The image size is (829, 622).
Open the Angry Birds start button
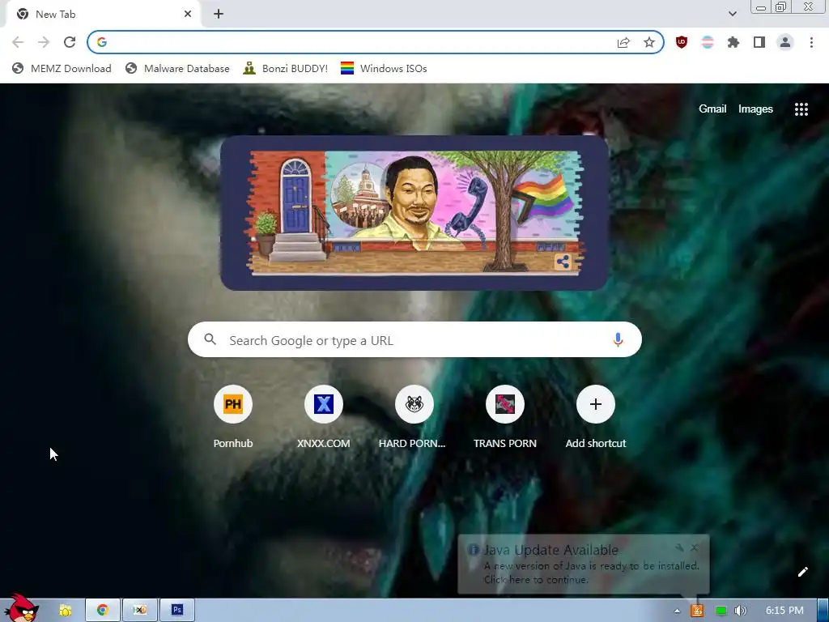(x=20, y=608)
